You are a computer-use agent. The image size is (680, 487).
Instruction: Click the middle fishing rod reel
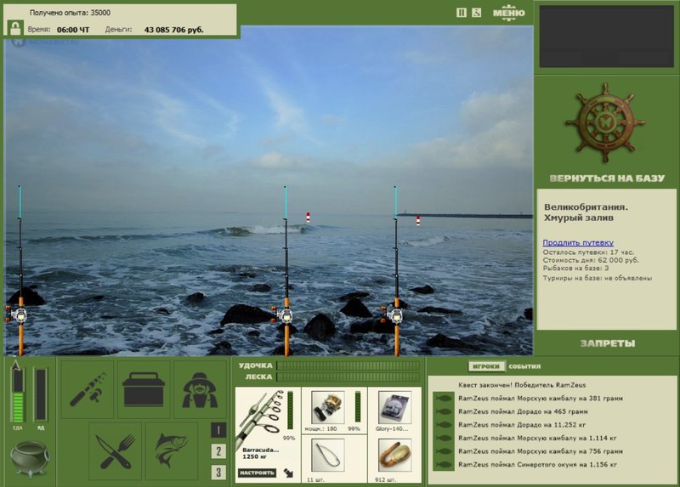284,315
